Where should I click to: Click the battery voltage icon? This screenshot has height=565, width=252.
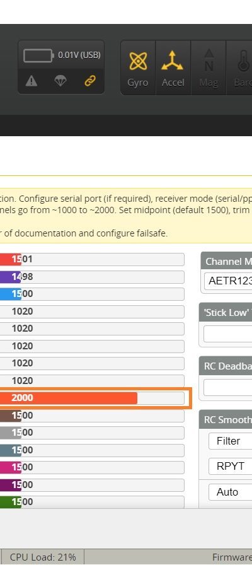click(x=38, y=55)
